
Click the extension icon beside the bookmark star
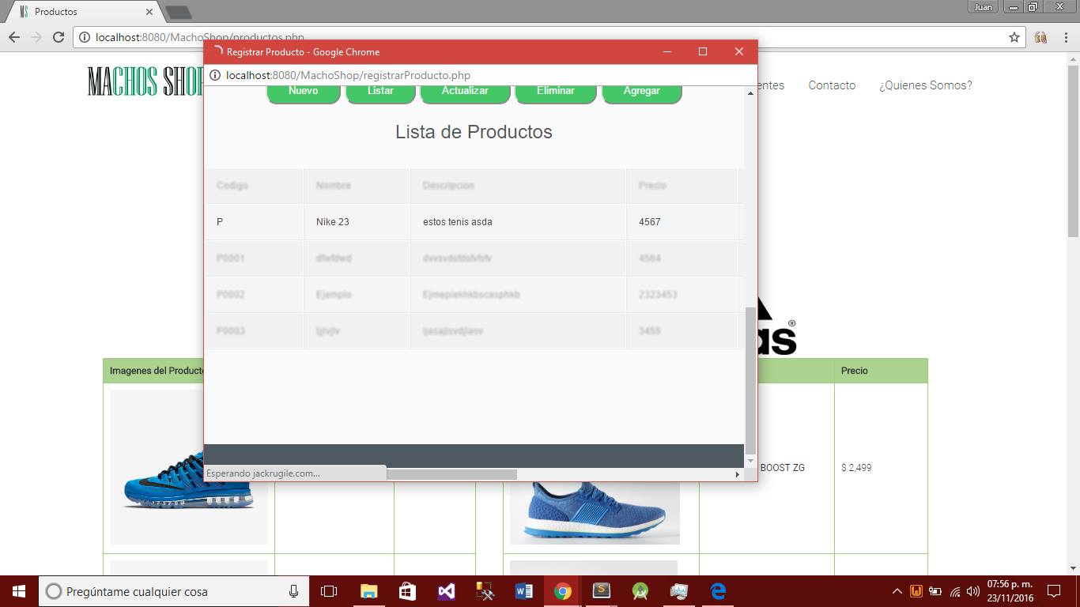coord(1040,37)
